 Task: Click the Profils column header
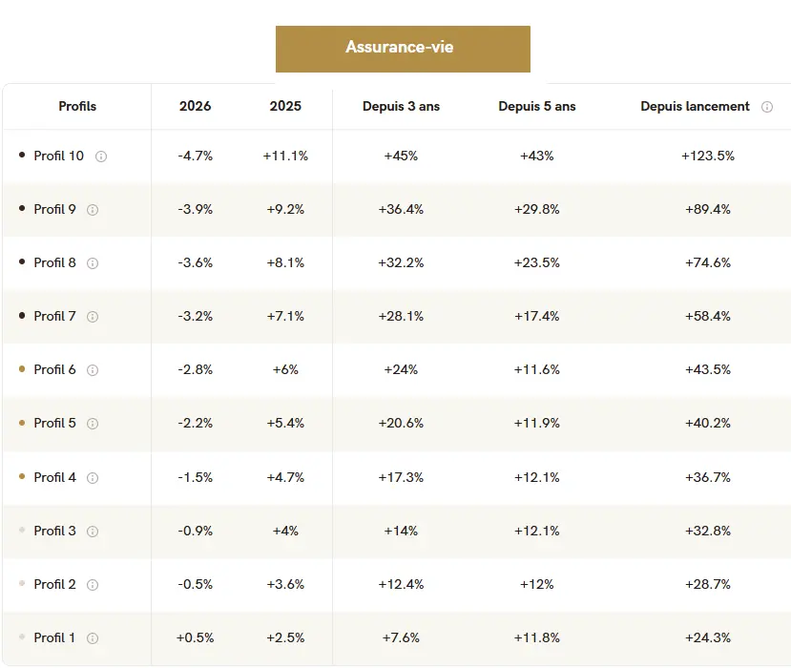tap(77, 107)
